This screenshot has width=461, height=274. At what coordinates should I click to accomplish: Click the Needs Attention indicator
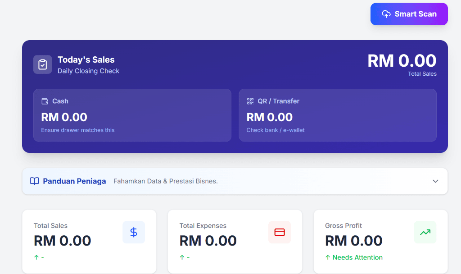(x=353, y=257)
